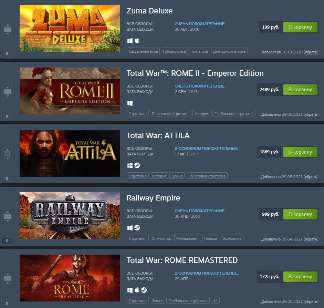
Task: Add Zuma Deluxe to cart
Action: pos(300,27)
